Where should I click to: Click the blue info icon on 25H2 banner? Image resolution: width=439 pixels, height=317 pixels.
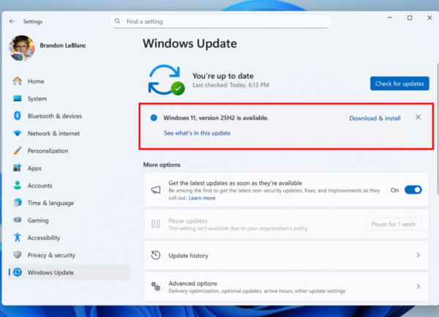154,118
